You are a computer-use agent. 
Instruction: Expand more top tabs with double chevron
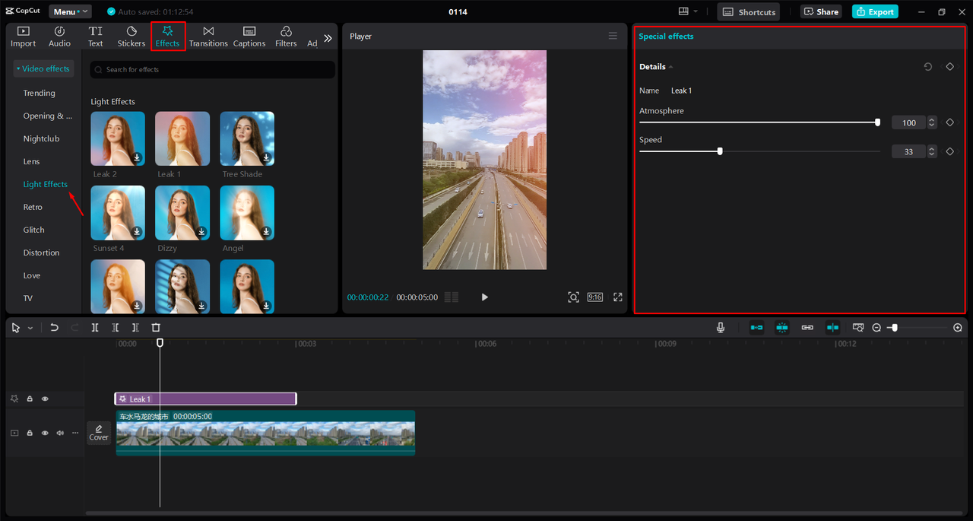328,38
